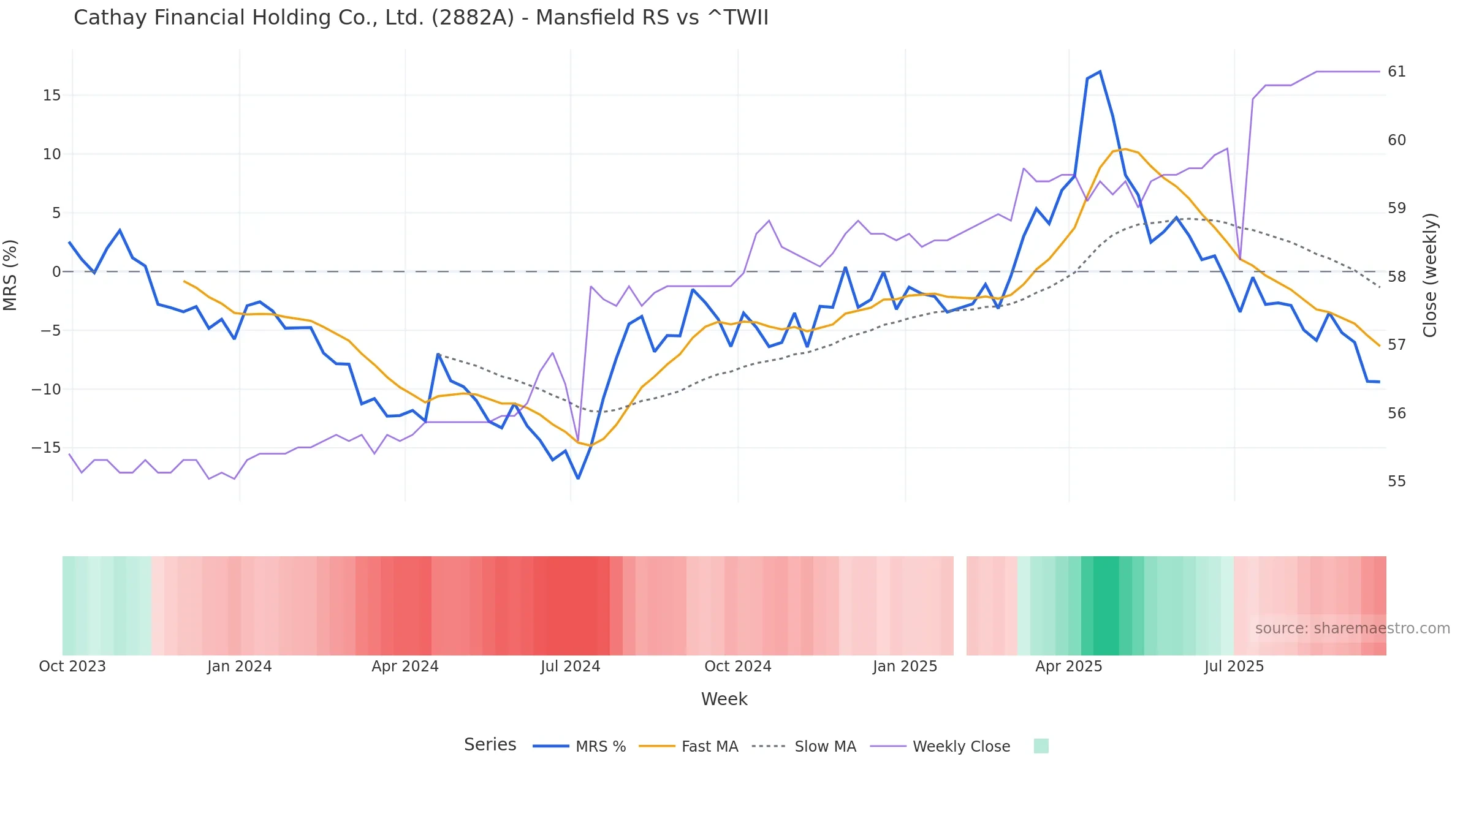Click the 'Jul 2025' x-axis label
The height and width of the screenshot is (827, 1471).
point(1234,667)
